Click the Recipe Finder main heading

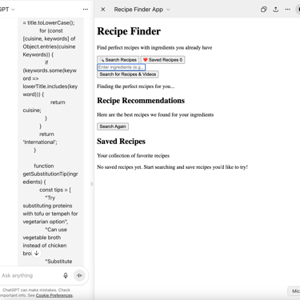pos(129,31)
